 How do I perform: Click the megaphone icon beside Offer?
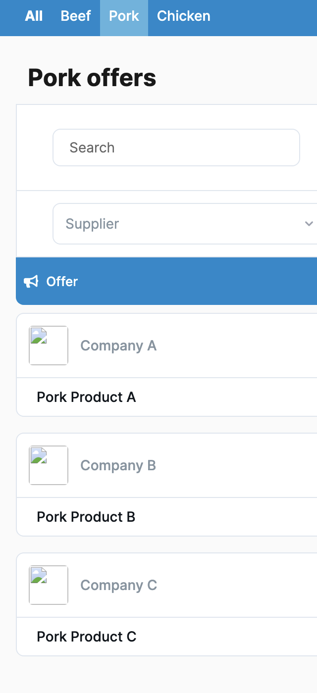pos(31,282)
